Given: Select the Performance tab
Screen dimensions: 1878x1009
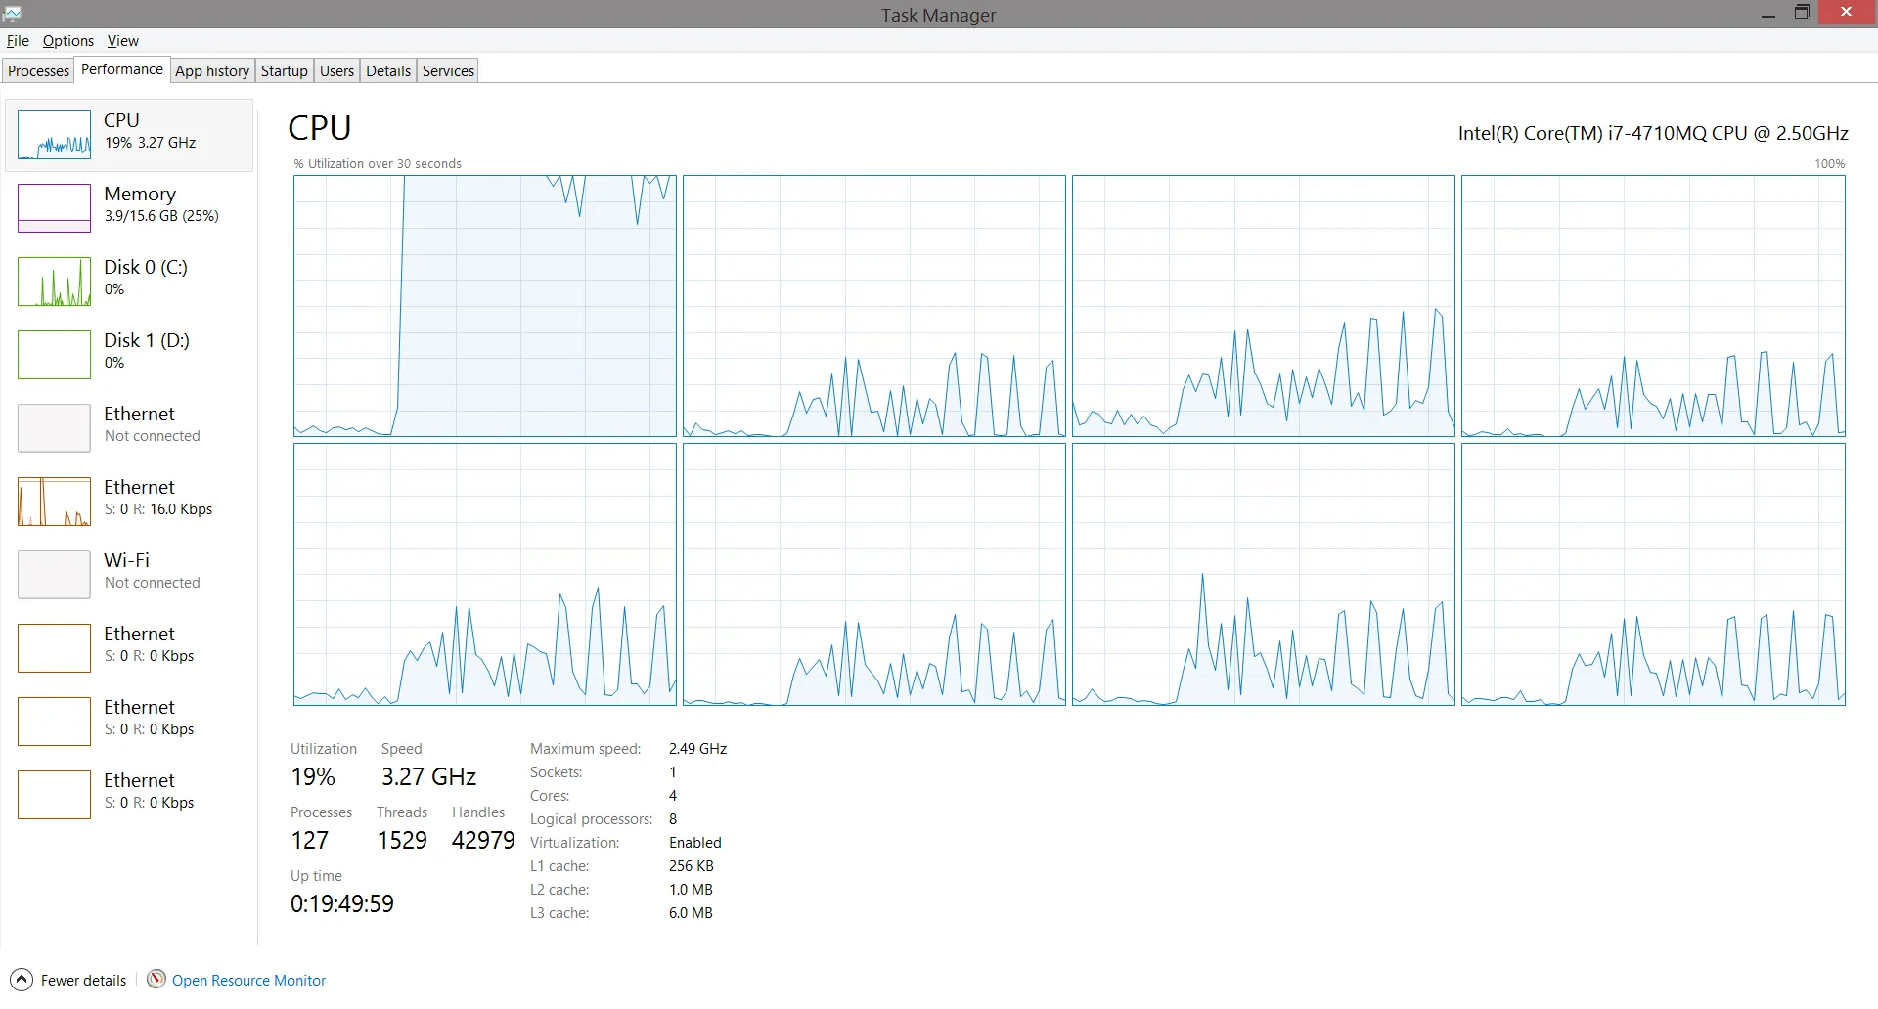Looking at the screenshot, I should tap(122, 69).
